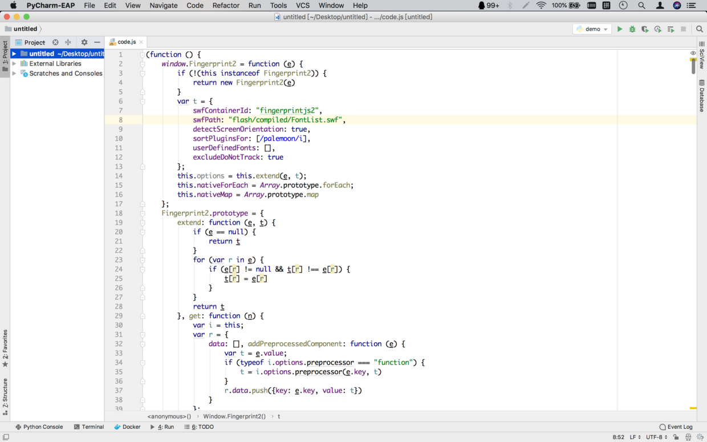The width and height of the screenshot is (707, 442).
Task: Expand Scratches and Consoles node
Action: click(14, 74)
